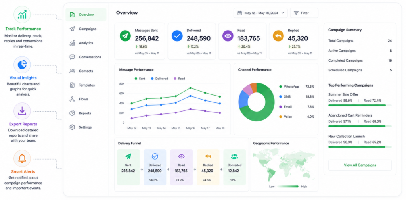Viewport: 406px width, 200px height.
Task: Open the Analytics section label
Action: coord(86,43)
